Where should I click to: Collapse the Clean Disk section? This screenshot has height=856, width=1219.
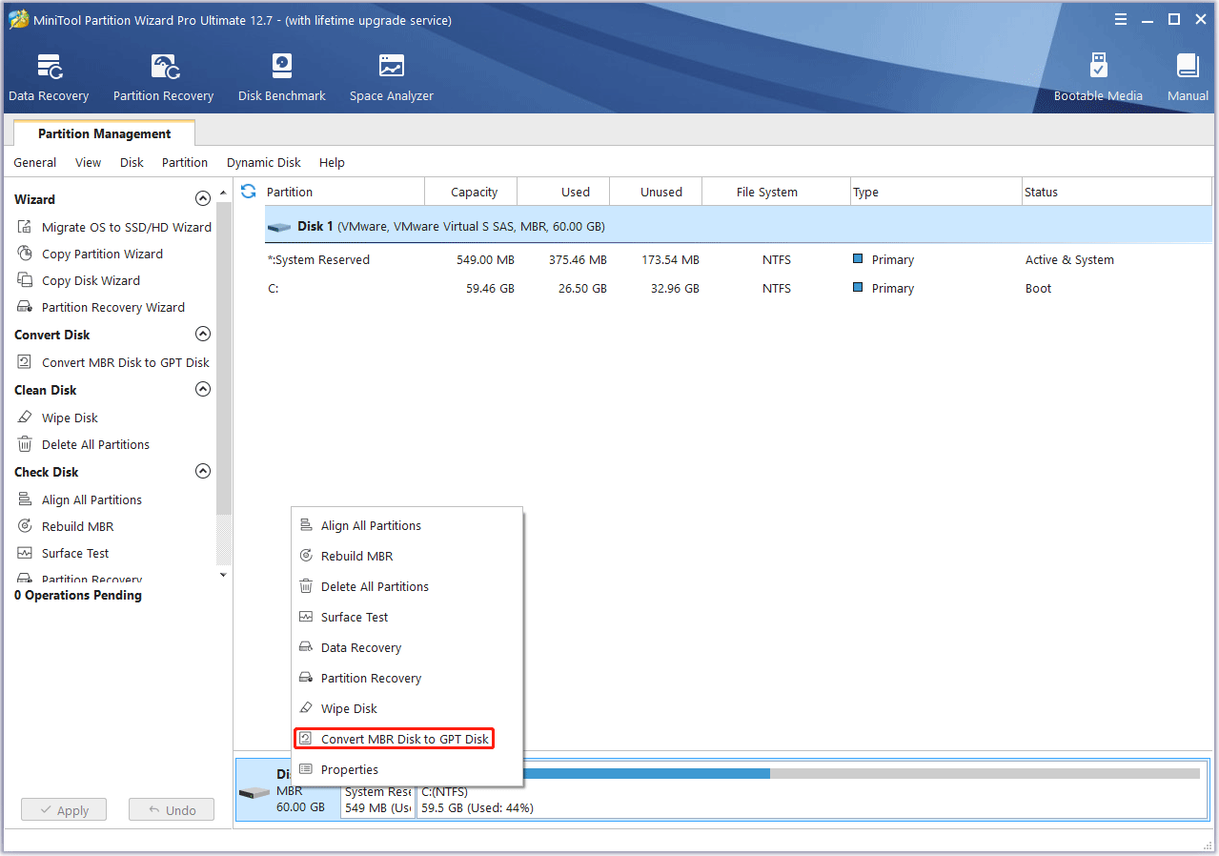(x=202, y=390)
